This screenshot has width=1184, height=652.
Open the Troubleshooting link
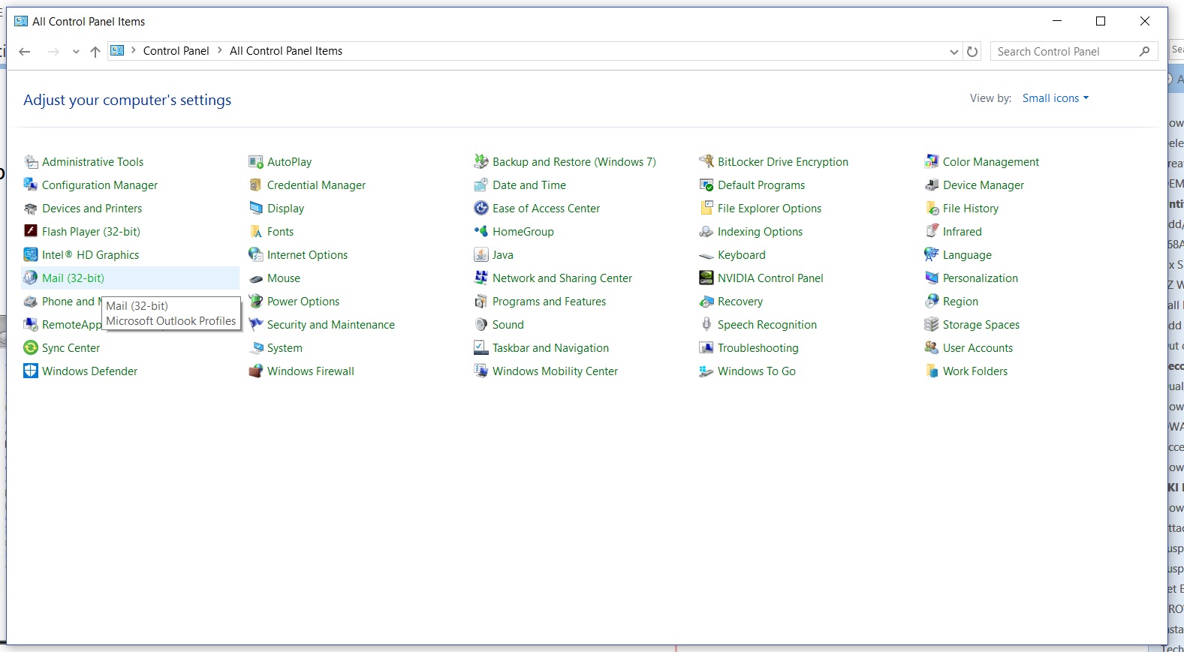tap(758, 348)
